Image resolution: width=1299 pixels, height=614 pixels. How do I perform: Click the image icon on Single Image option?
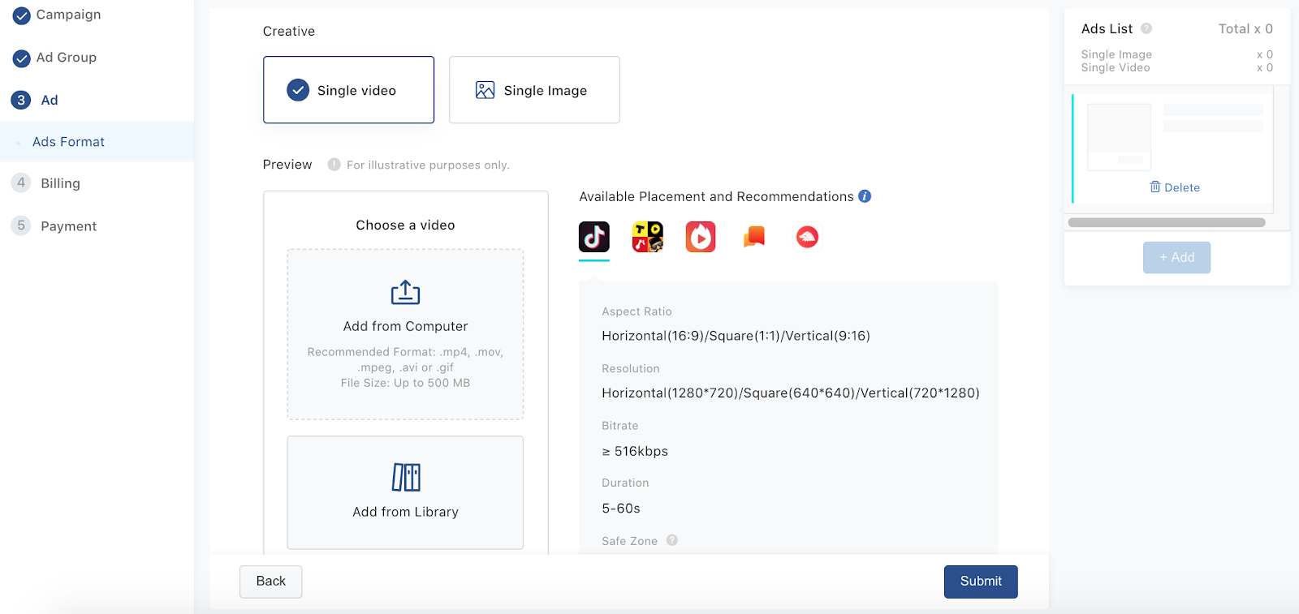click(486, 90)
